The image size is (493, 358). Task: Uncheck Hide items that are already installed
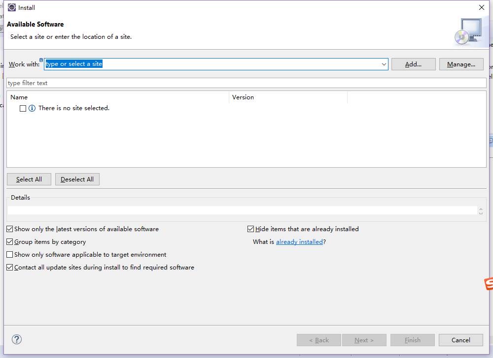(x=250, y=229)
